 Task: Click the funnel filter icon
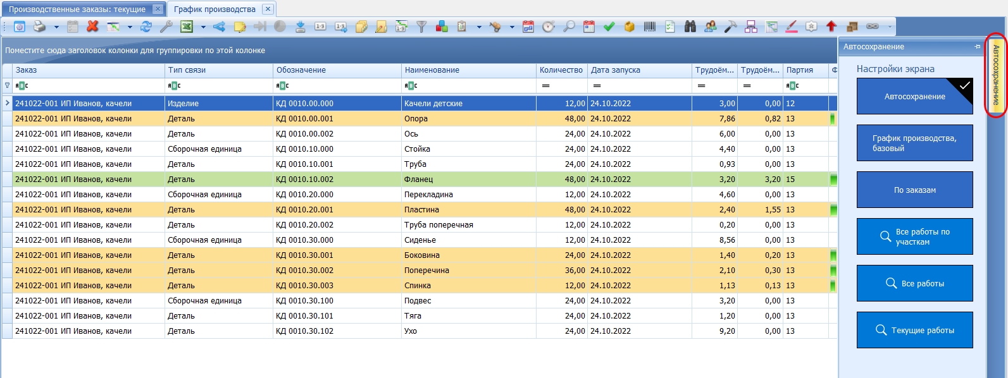(421, 27)
